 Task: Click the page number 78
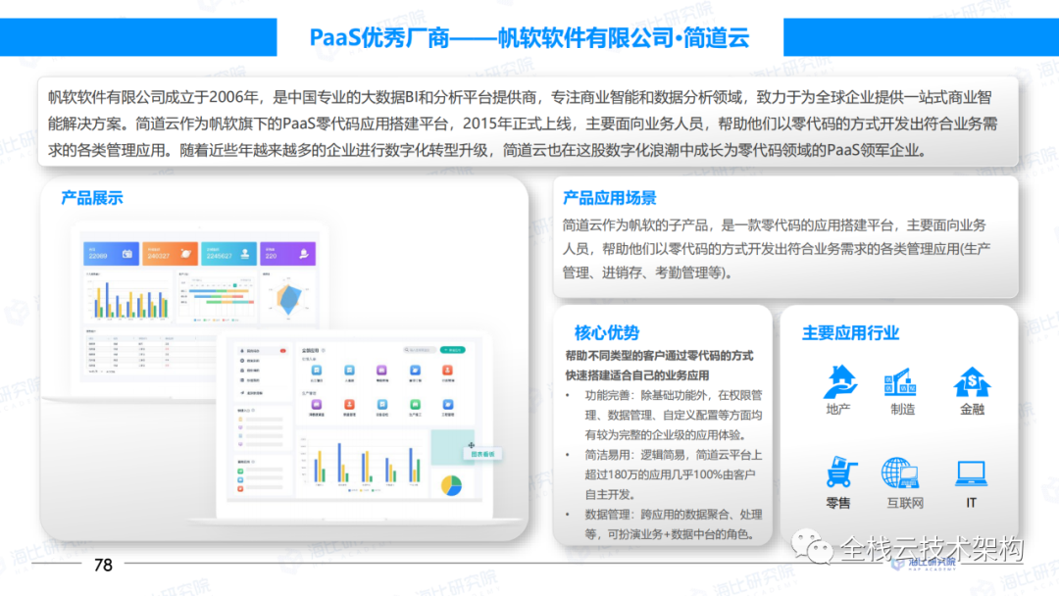103,565
